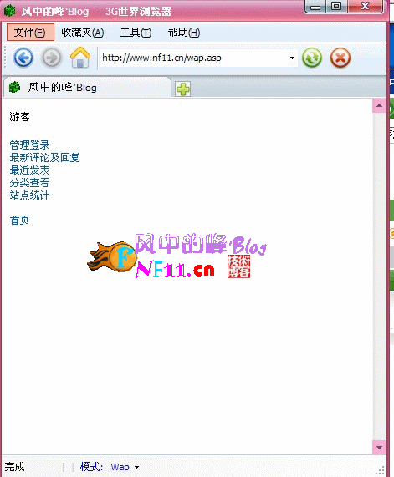The width and height of the screenshot is (394, 477).
Task: Click the green cube icon in title bar
Action: tap(9, 11)
